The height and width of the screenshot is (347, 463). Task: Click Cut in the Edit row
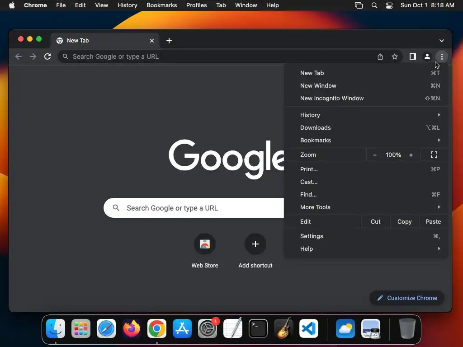pos(376,221)
